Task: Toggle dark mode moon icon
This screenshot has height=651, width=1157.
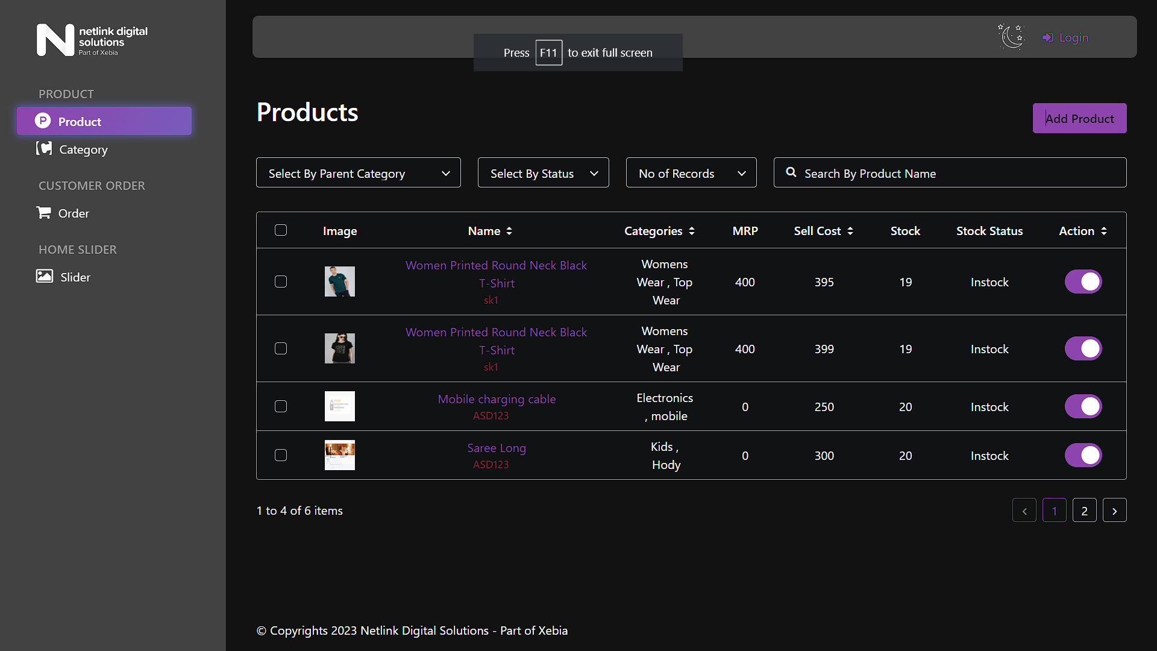Action: (x=1011, y=37)
